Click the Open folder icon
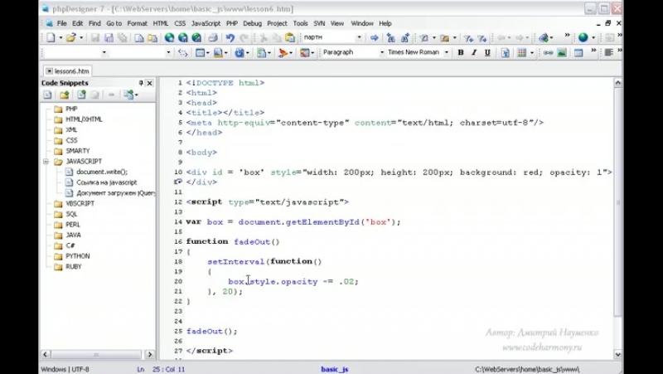This screenshot has height=374, width=663. point(70,37)
